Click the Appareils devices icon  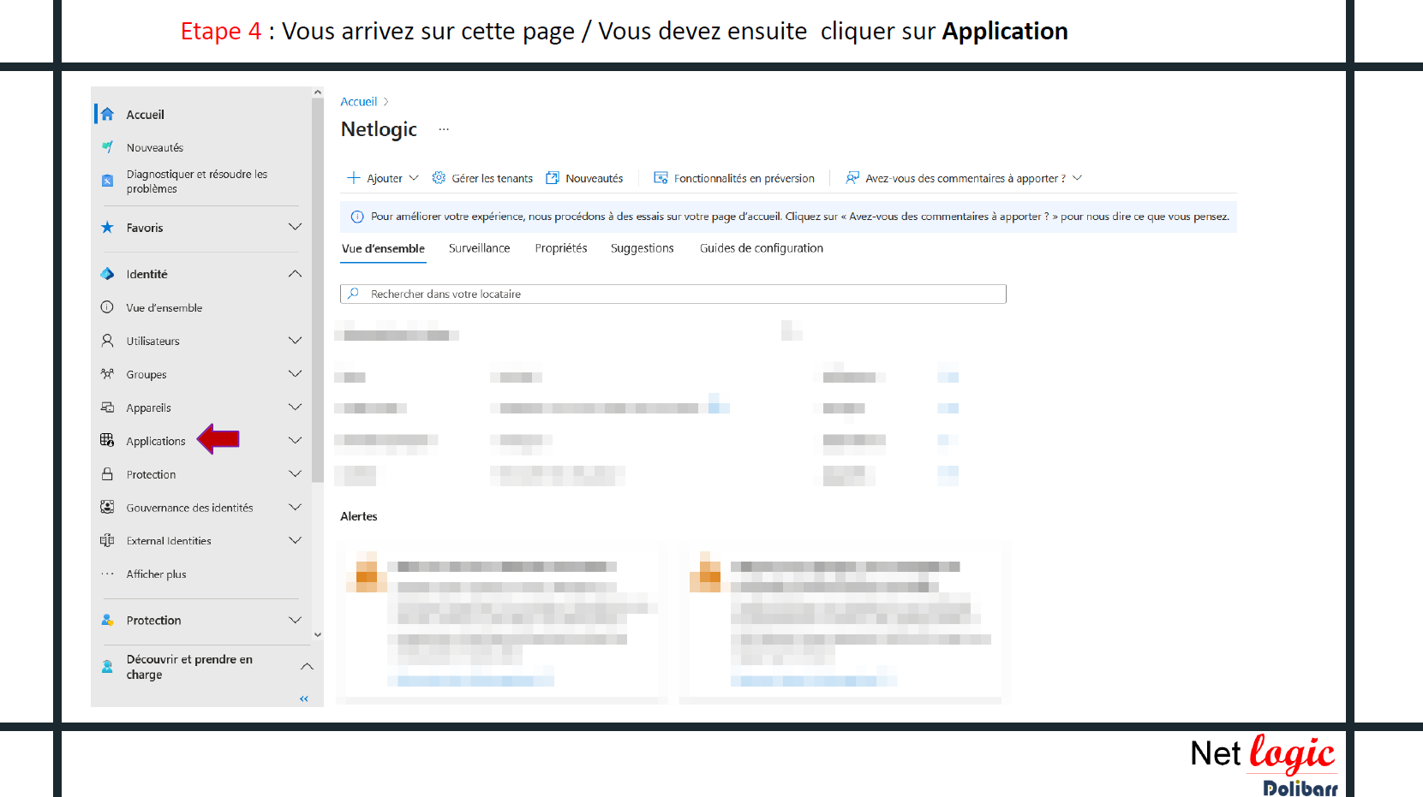point(107,407)
